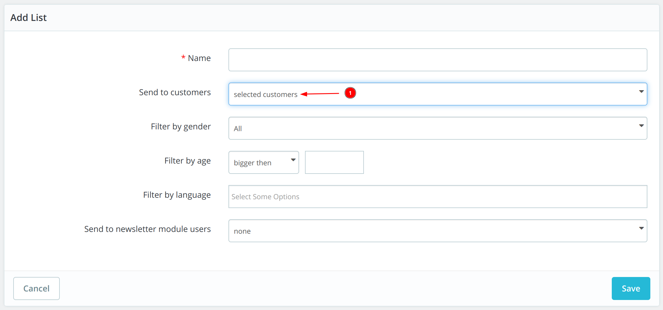
Task: Save the new list
Action: coord(631,288)
